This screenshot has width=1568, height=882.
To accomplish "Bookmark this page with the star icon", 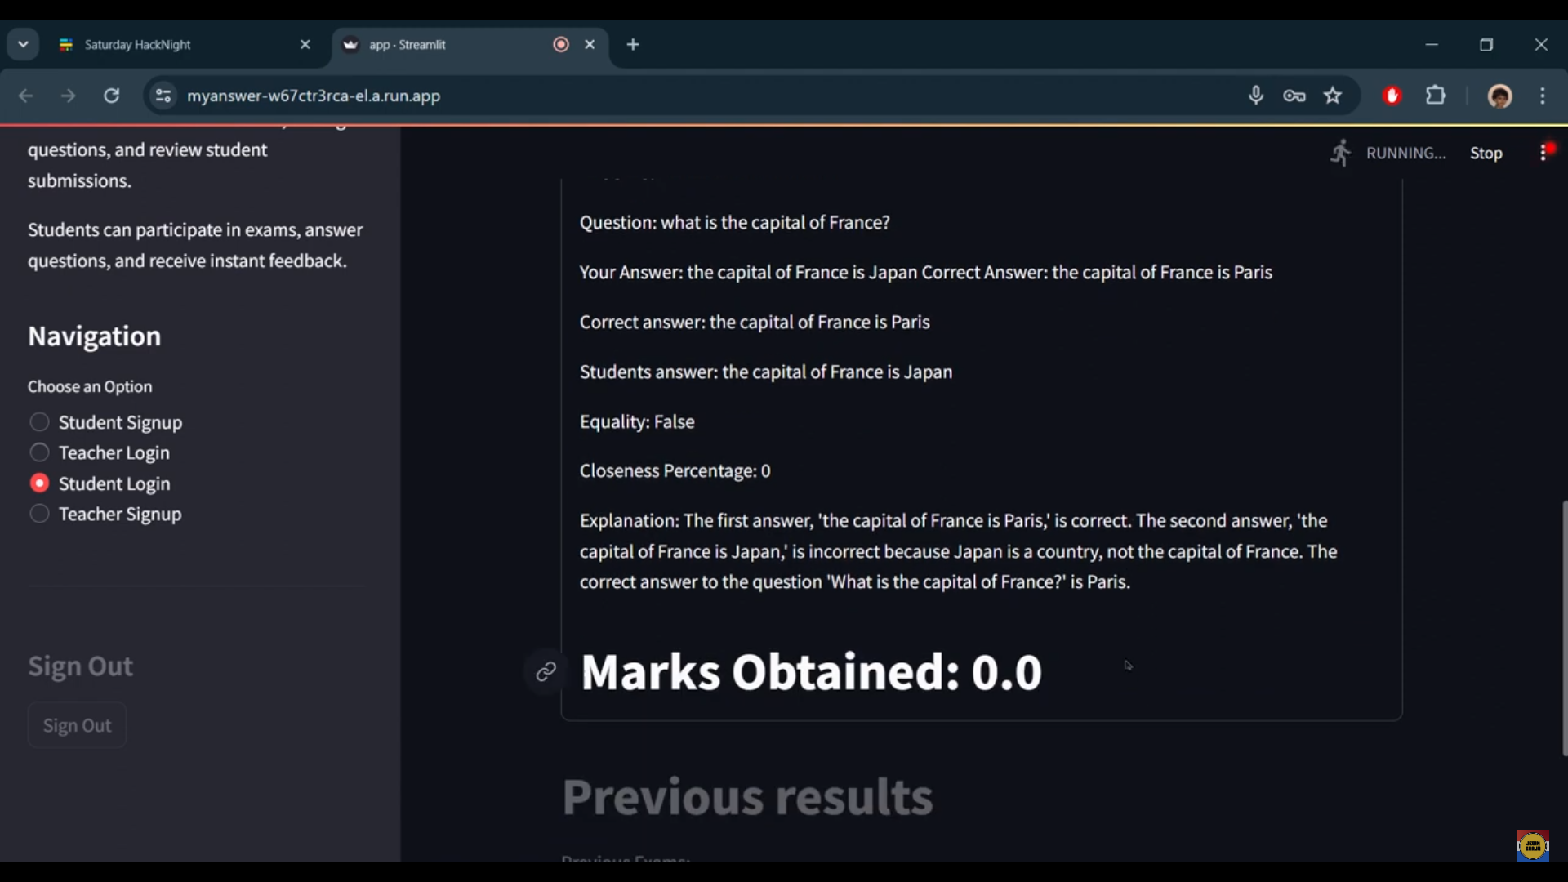I will point(1333,96).
